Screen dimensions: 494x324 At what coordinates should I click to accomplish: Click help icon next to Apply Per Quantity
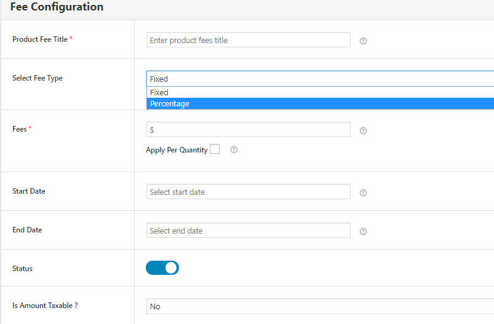tap(234, 149)
